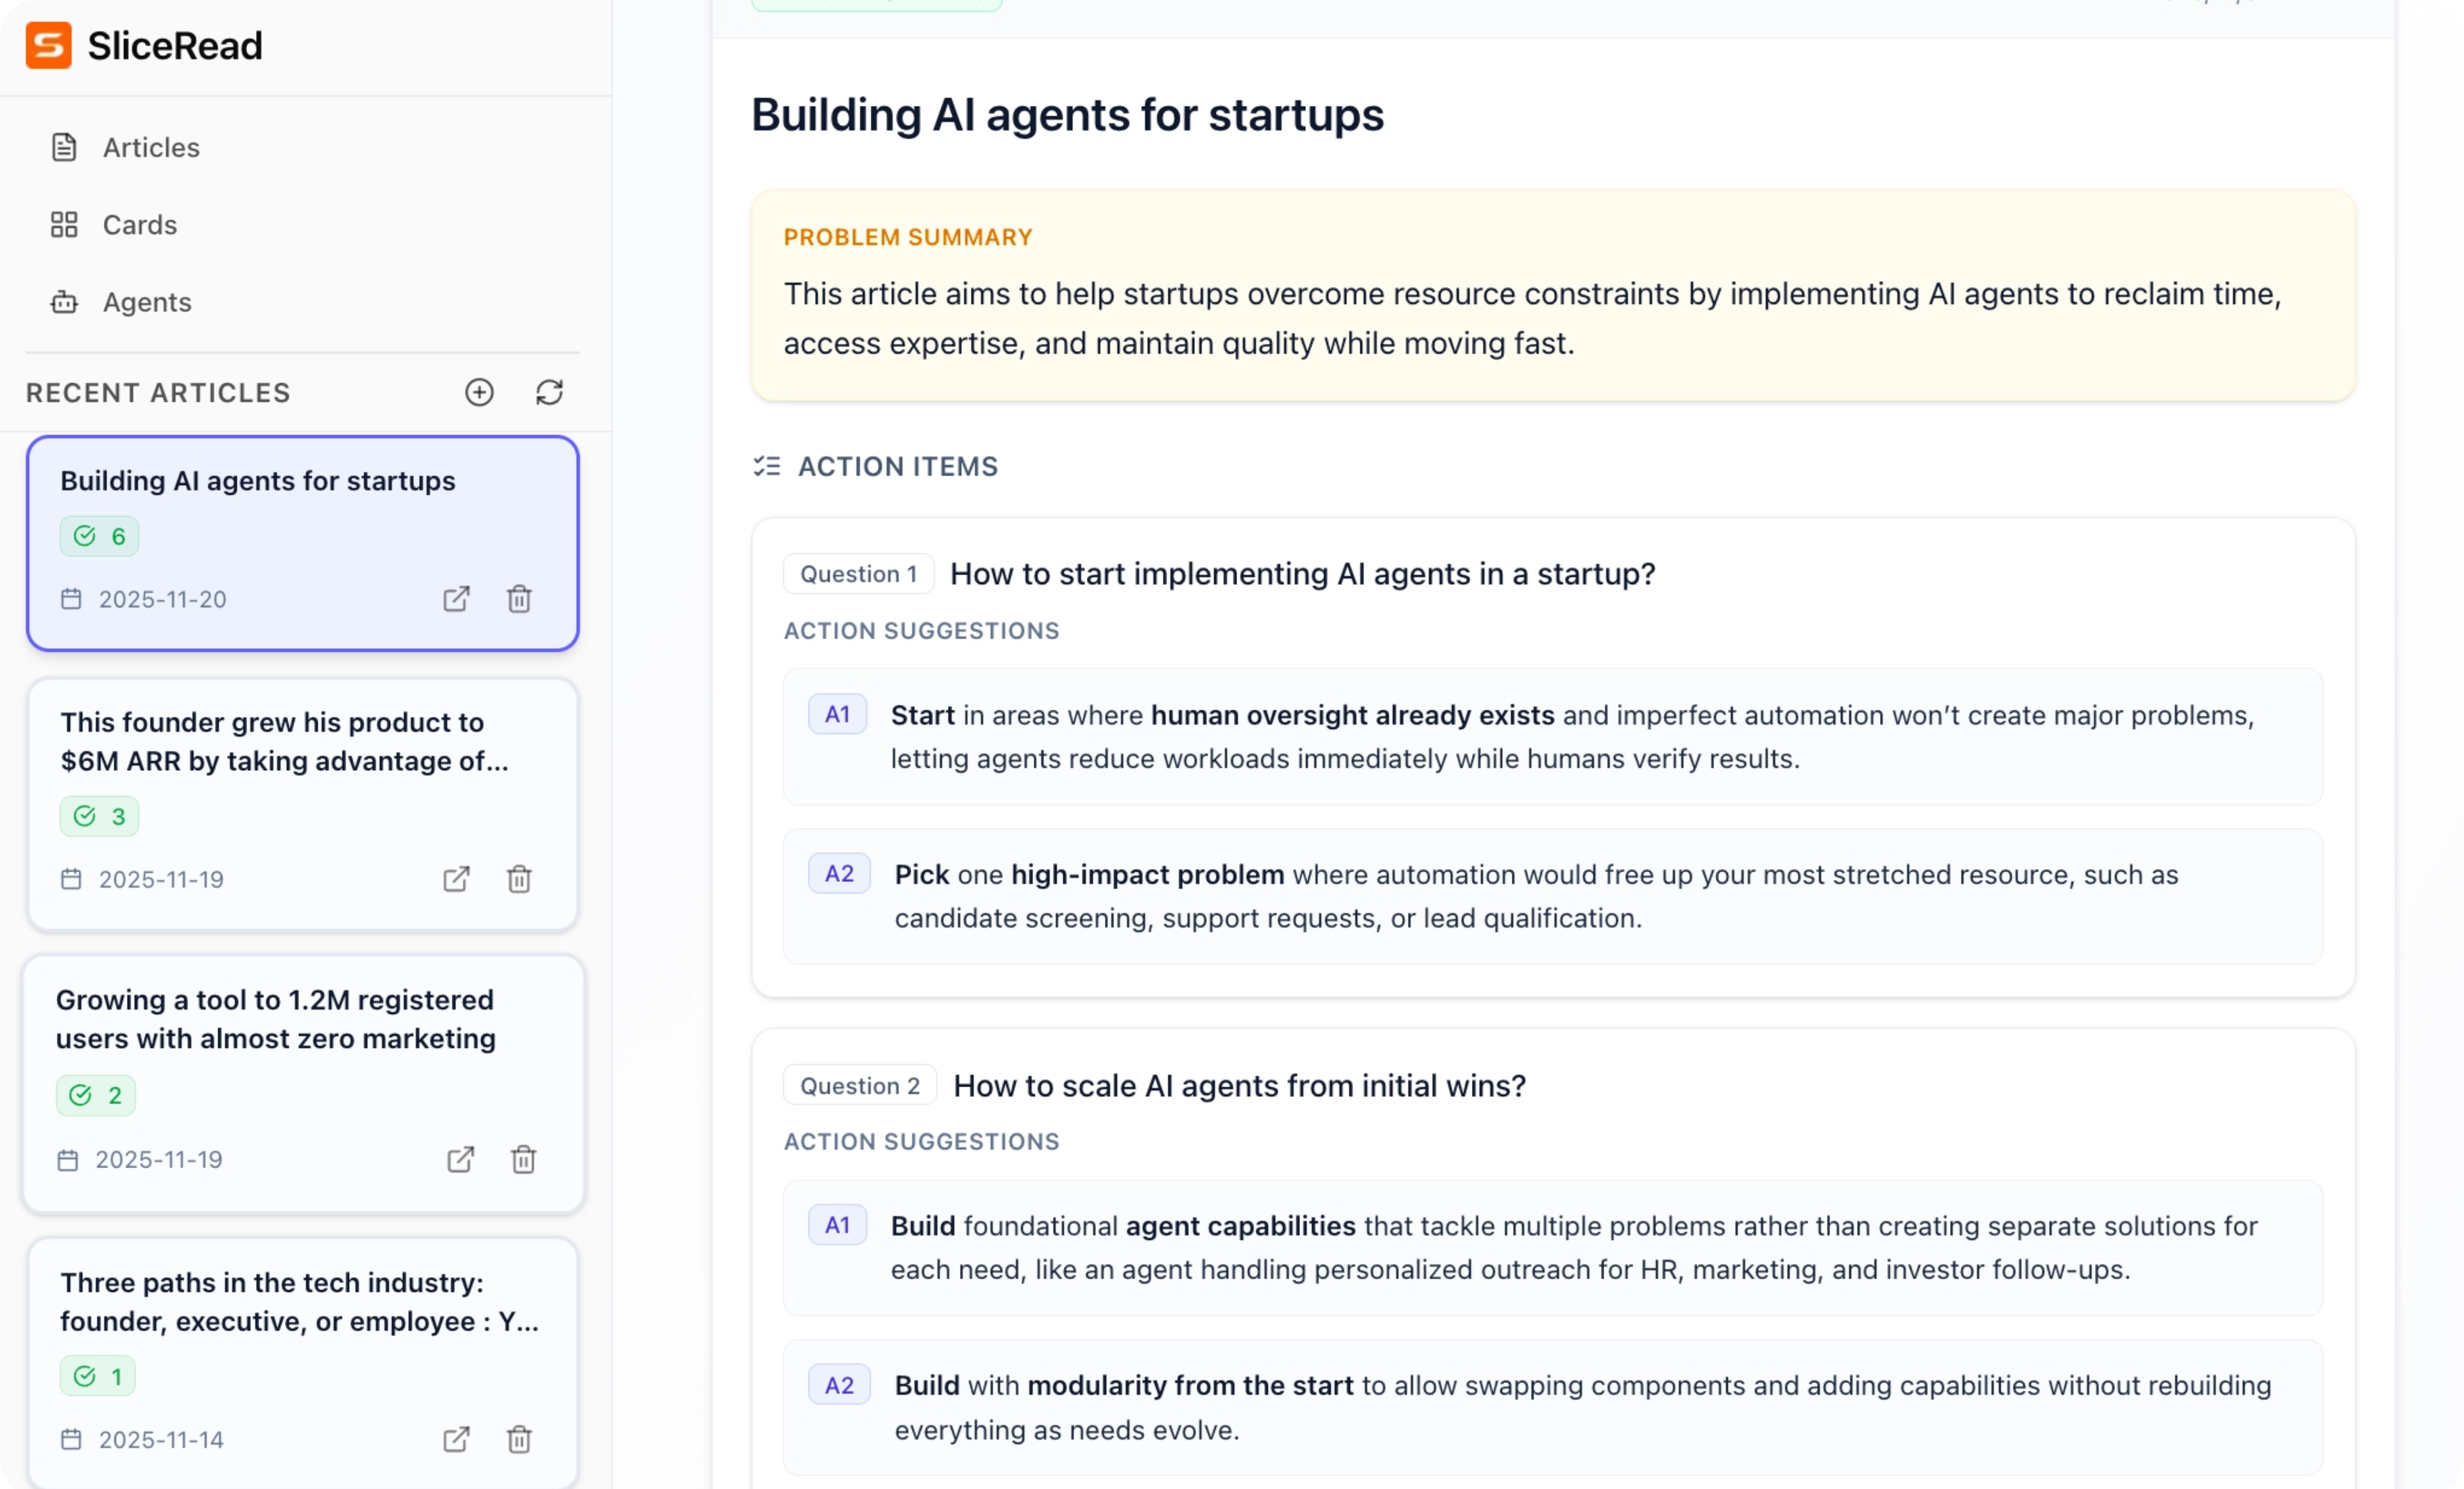This screenshot has width=2464, height=1489.
Task: Click the SliceRead logo icon
Action: pos(48,46)
